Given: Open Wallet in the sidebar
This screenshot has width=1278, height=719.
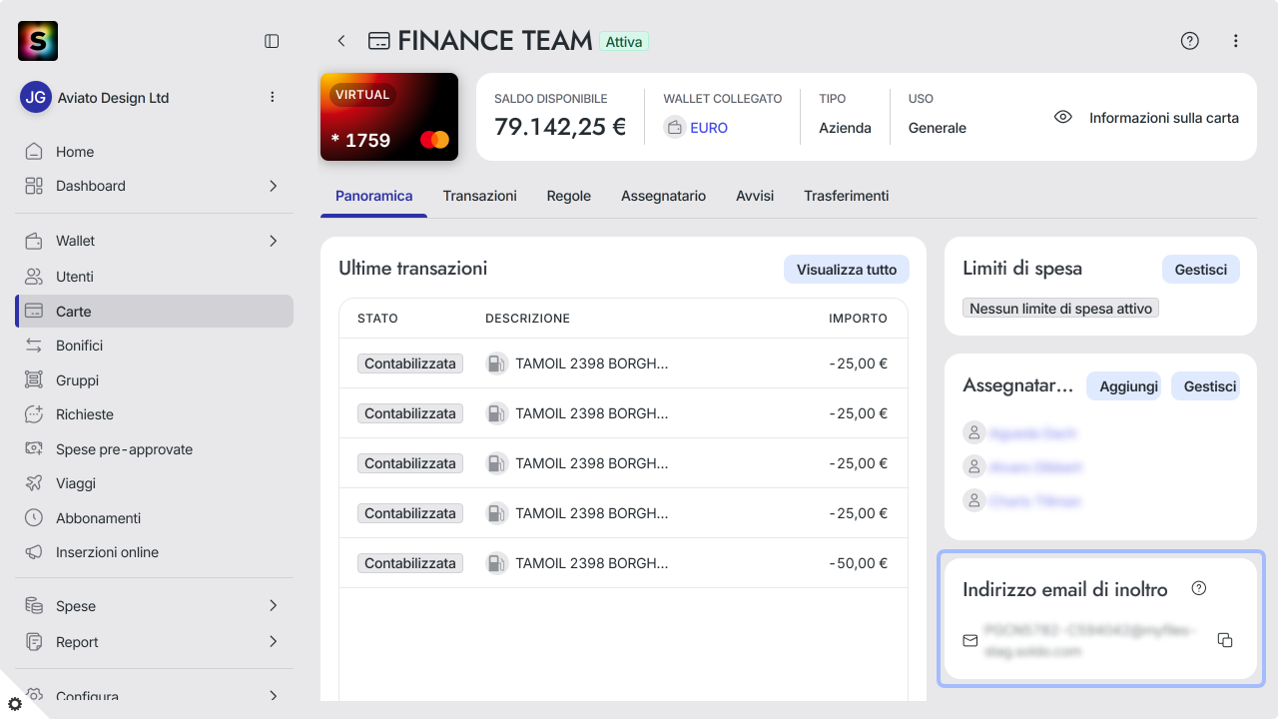Looking at the screenshot, I should pos(155,241).
